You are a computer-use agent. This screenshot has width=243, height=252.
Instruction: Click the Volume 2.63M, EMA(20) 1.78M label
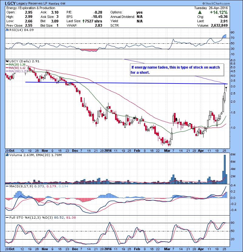pyautogui.click(x=35, y=155)
